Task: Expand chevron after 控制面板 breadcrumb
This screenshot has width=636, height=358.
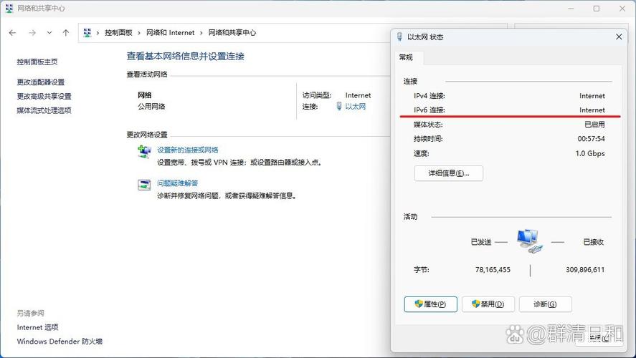Action: [x=139, y=33]
